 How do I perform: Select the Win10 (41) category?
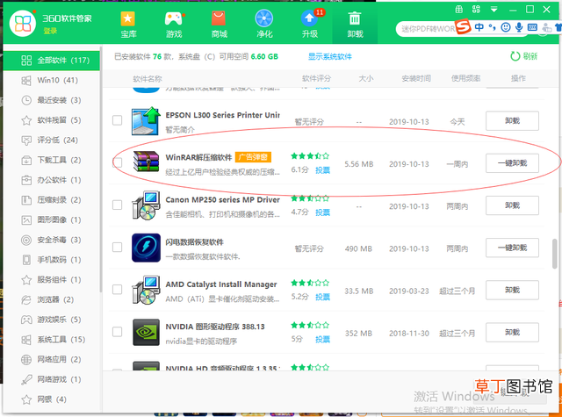coord(51,80)
